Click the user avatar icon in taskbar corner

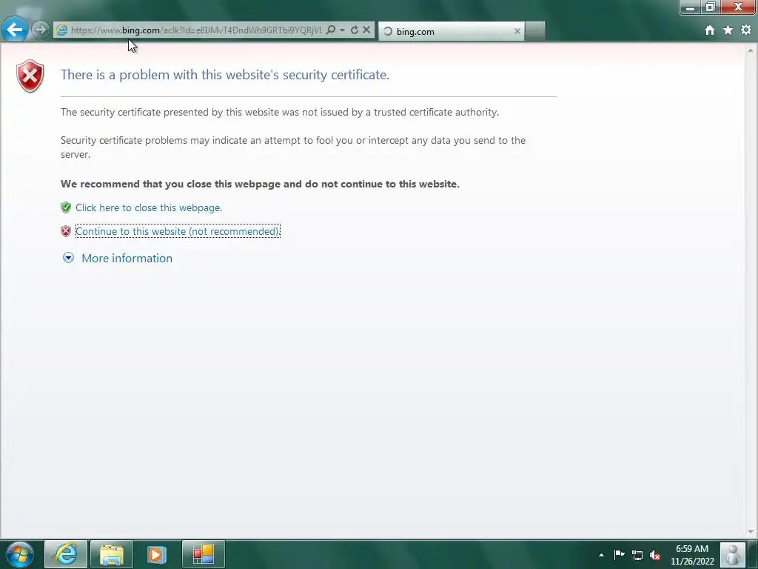pos(732,554)
